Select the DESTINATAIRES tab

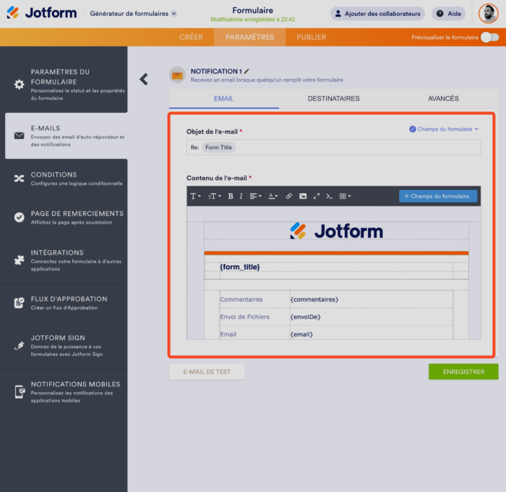click(x=333, y=98)
